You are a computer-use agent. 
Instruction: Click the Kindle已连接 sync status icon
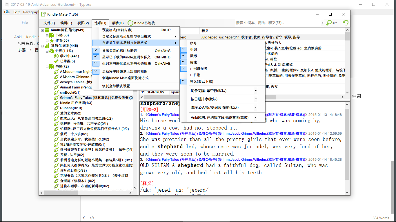tap(130, 23)
